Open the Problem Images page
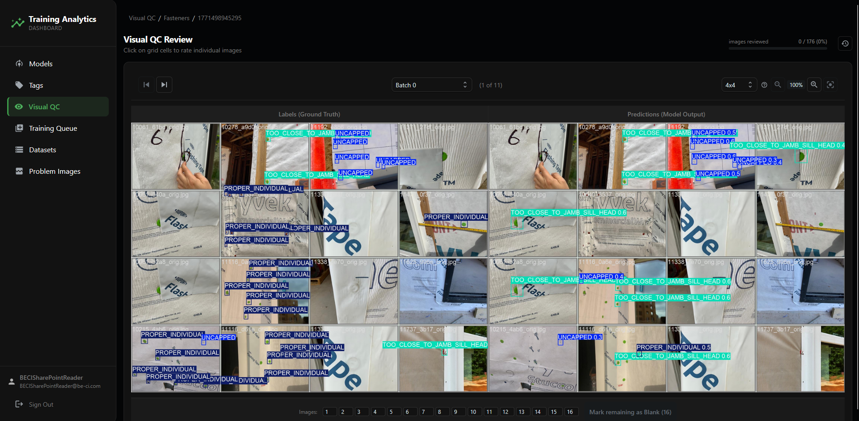Image resolution: width=859 pixels, height=421 pixels. (58, 171)
